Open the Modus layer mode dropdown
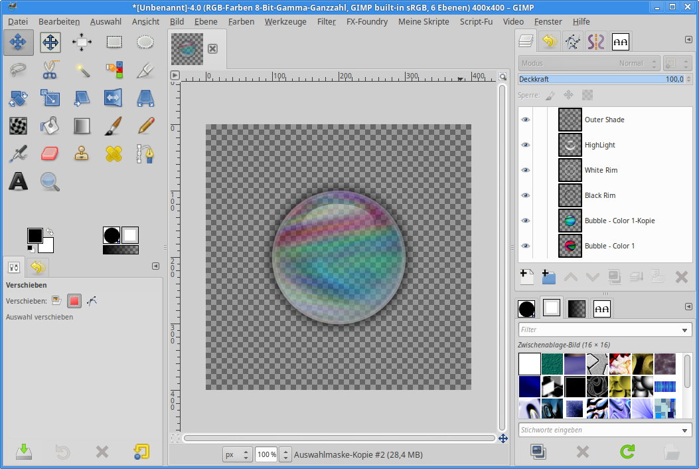Viewport: 699px width, 469px height. coord(589,63)
